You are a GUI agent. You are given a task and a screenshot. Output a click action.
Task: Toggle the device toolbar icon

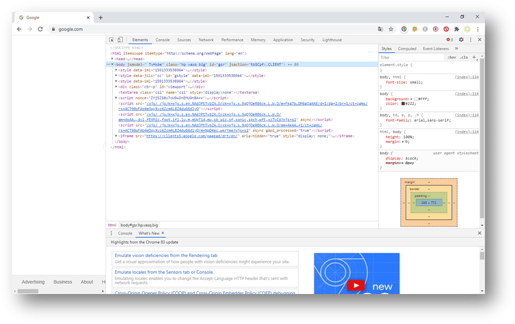(x=120, y=40)
